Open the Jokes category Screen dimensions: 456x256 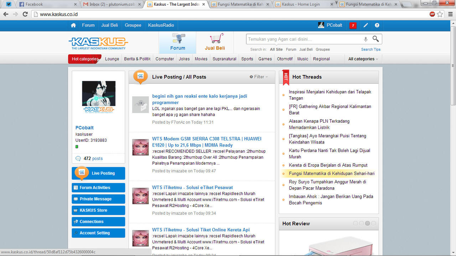tap(184, 59)
